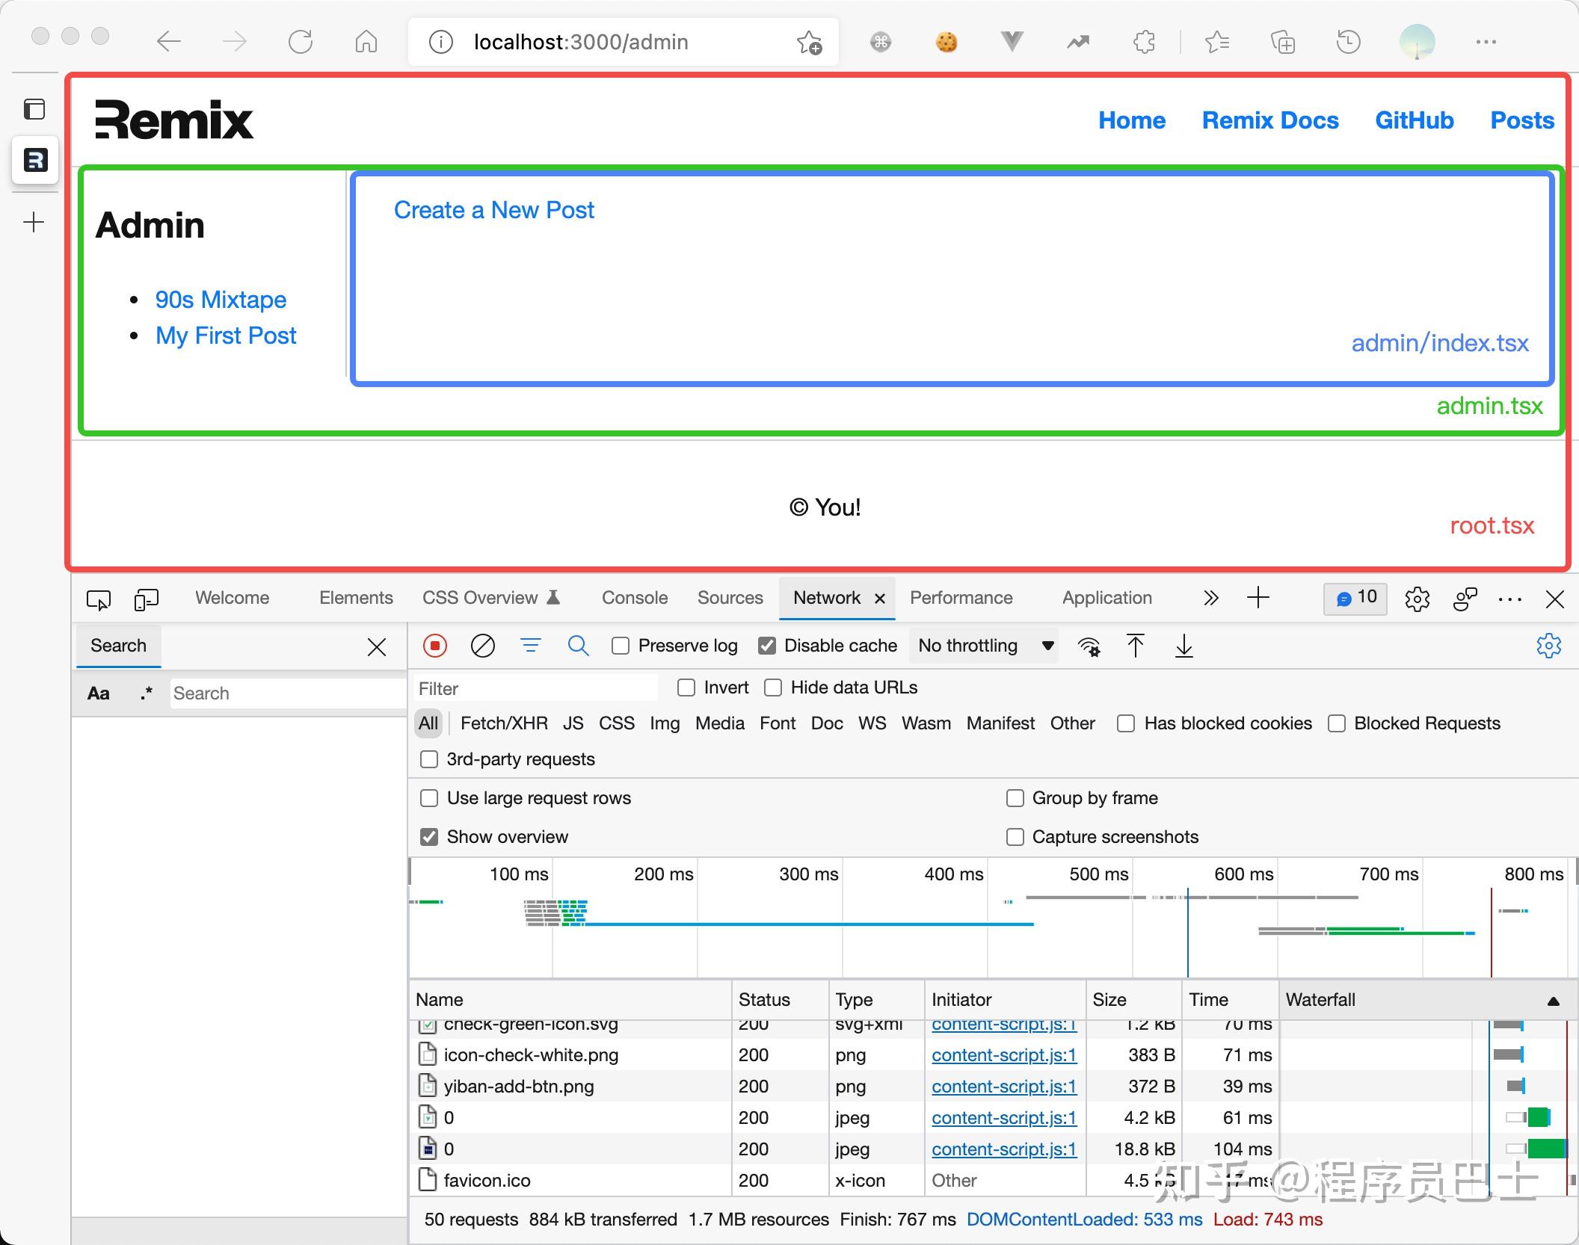Click Waterfall column sort arrow
This screenshot has height=1245, width=1579.
click(x=1553, y=1001)
